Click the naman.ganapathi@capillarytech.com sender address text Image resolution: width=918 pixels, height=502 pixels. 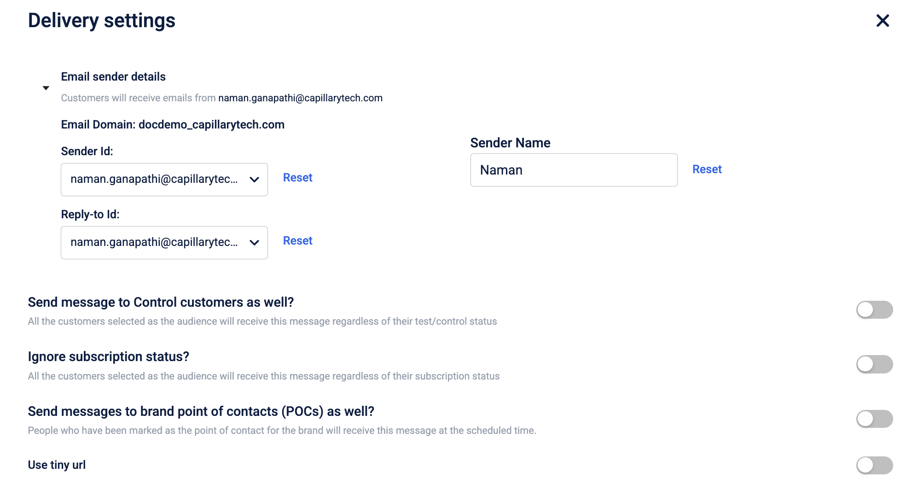pyautogui.click(x=300, y=98)
